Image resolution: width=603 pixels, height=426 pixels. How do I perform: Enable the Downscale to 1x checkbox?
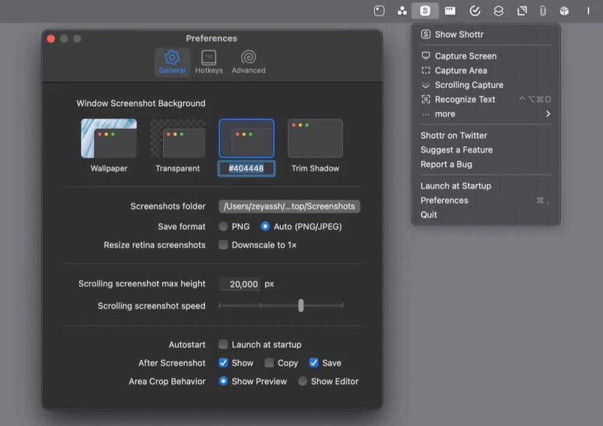pyautogui.click(x=223, y=245)
